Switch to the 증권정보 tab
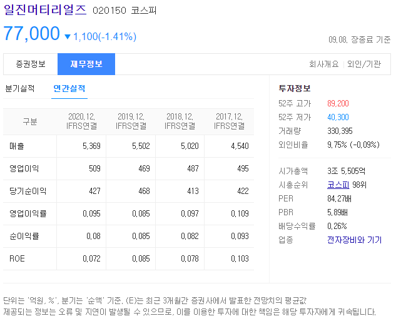The image size is (396, 321). pos(31,64)
